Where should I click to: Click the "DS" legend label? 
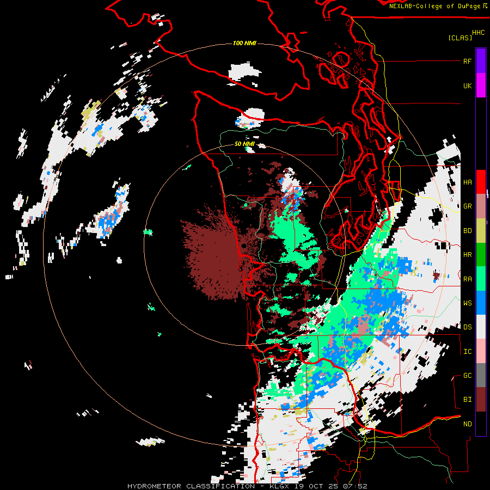[467, 327]
